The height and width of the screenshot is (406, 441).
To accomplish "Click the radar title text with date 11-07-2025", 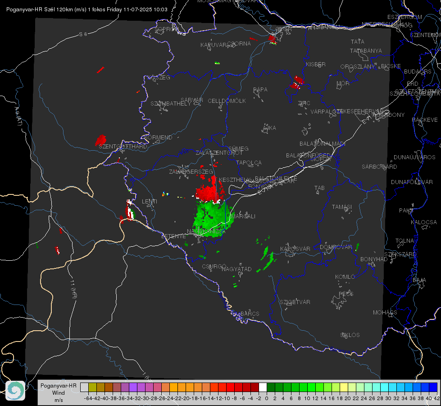I will pyautogui.click(x=86, y=9).
